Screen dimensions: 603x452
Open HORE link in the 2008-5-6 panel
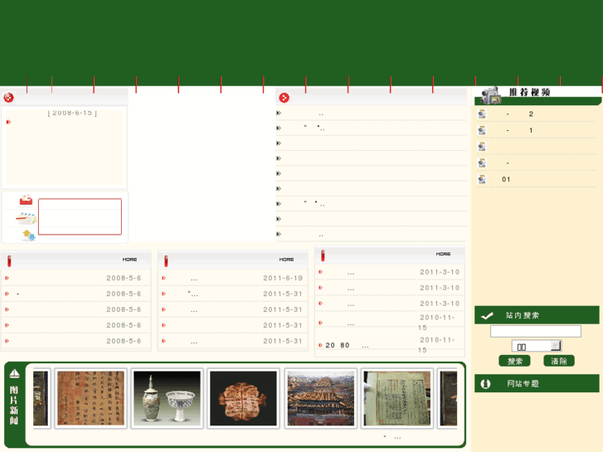(129, 260)
